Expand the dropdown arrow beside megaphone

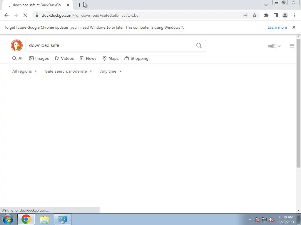coord(279,46)
